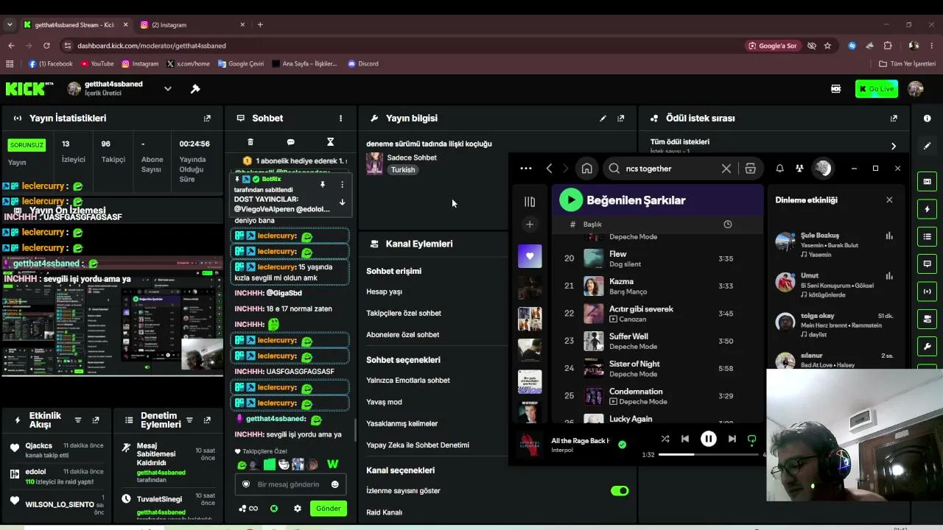This screenshot has height=530, width=943.
Task: Toggle Spotify repeat
Action: 751,439
